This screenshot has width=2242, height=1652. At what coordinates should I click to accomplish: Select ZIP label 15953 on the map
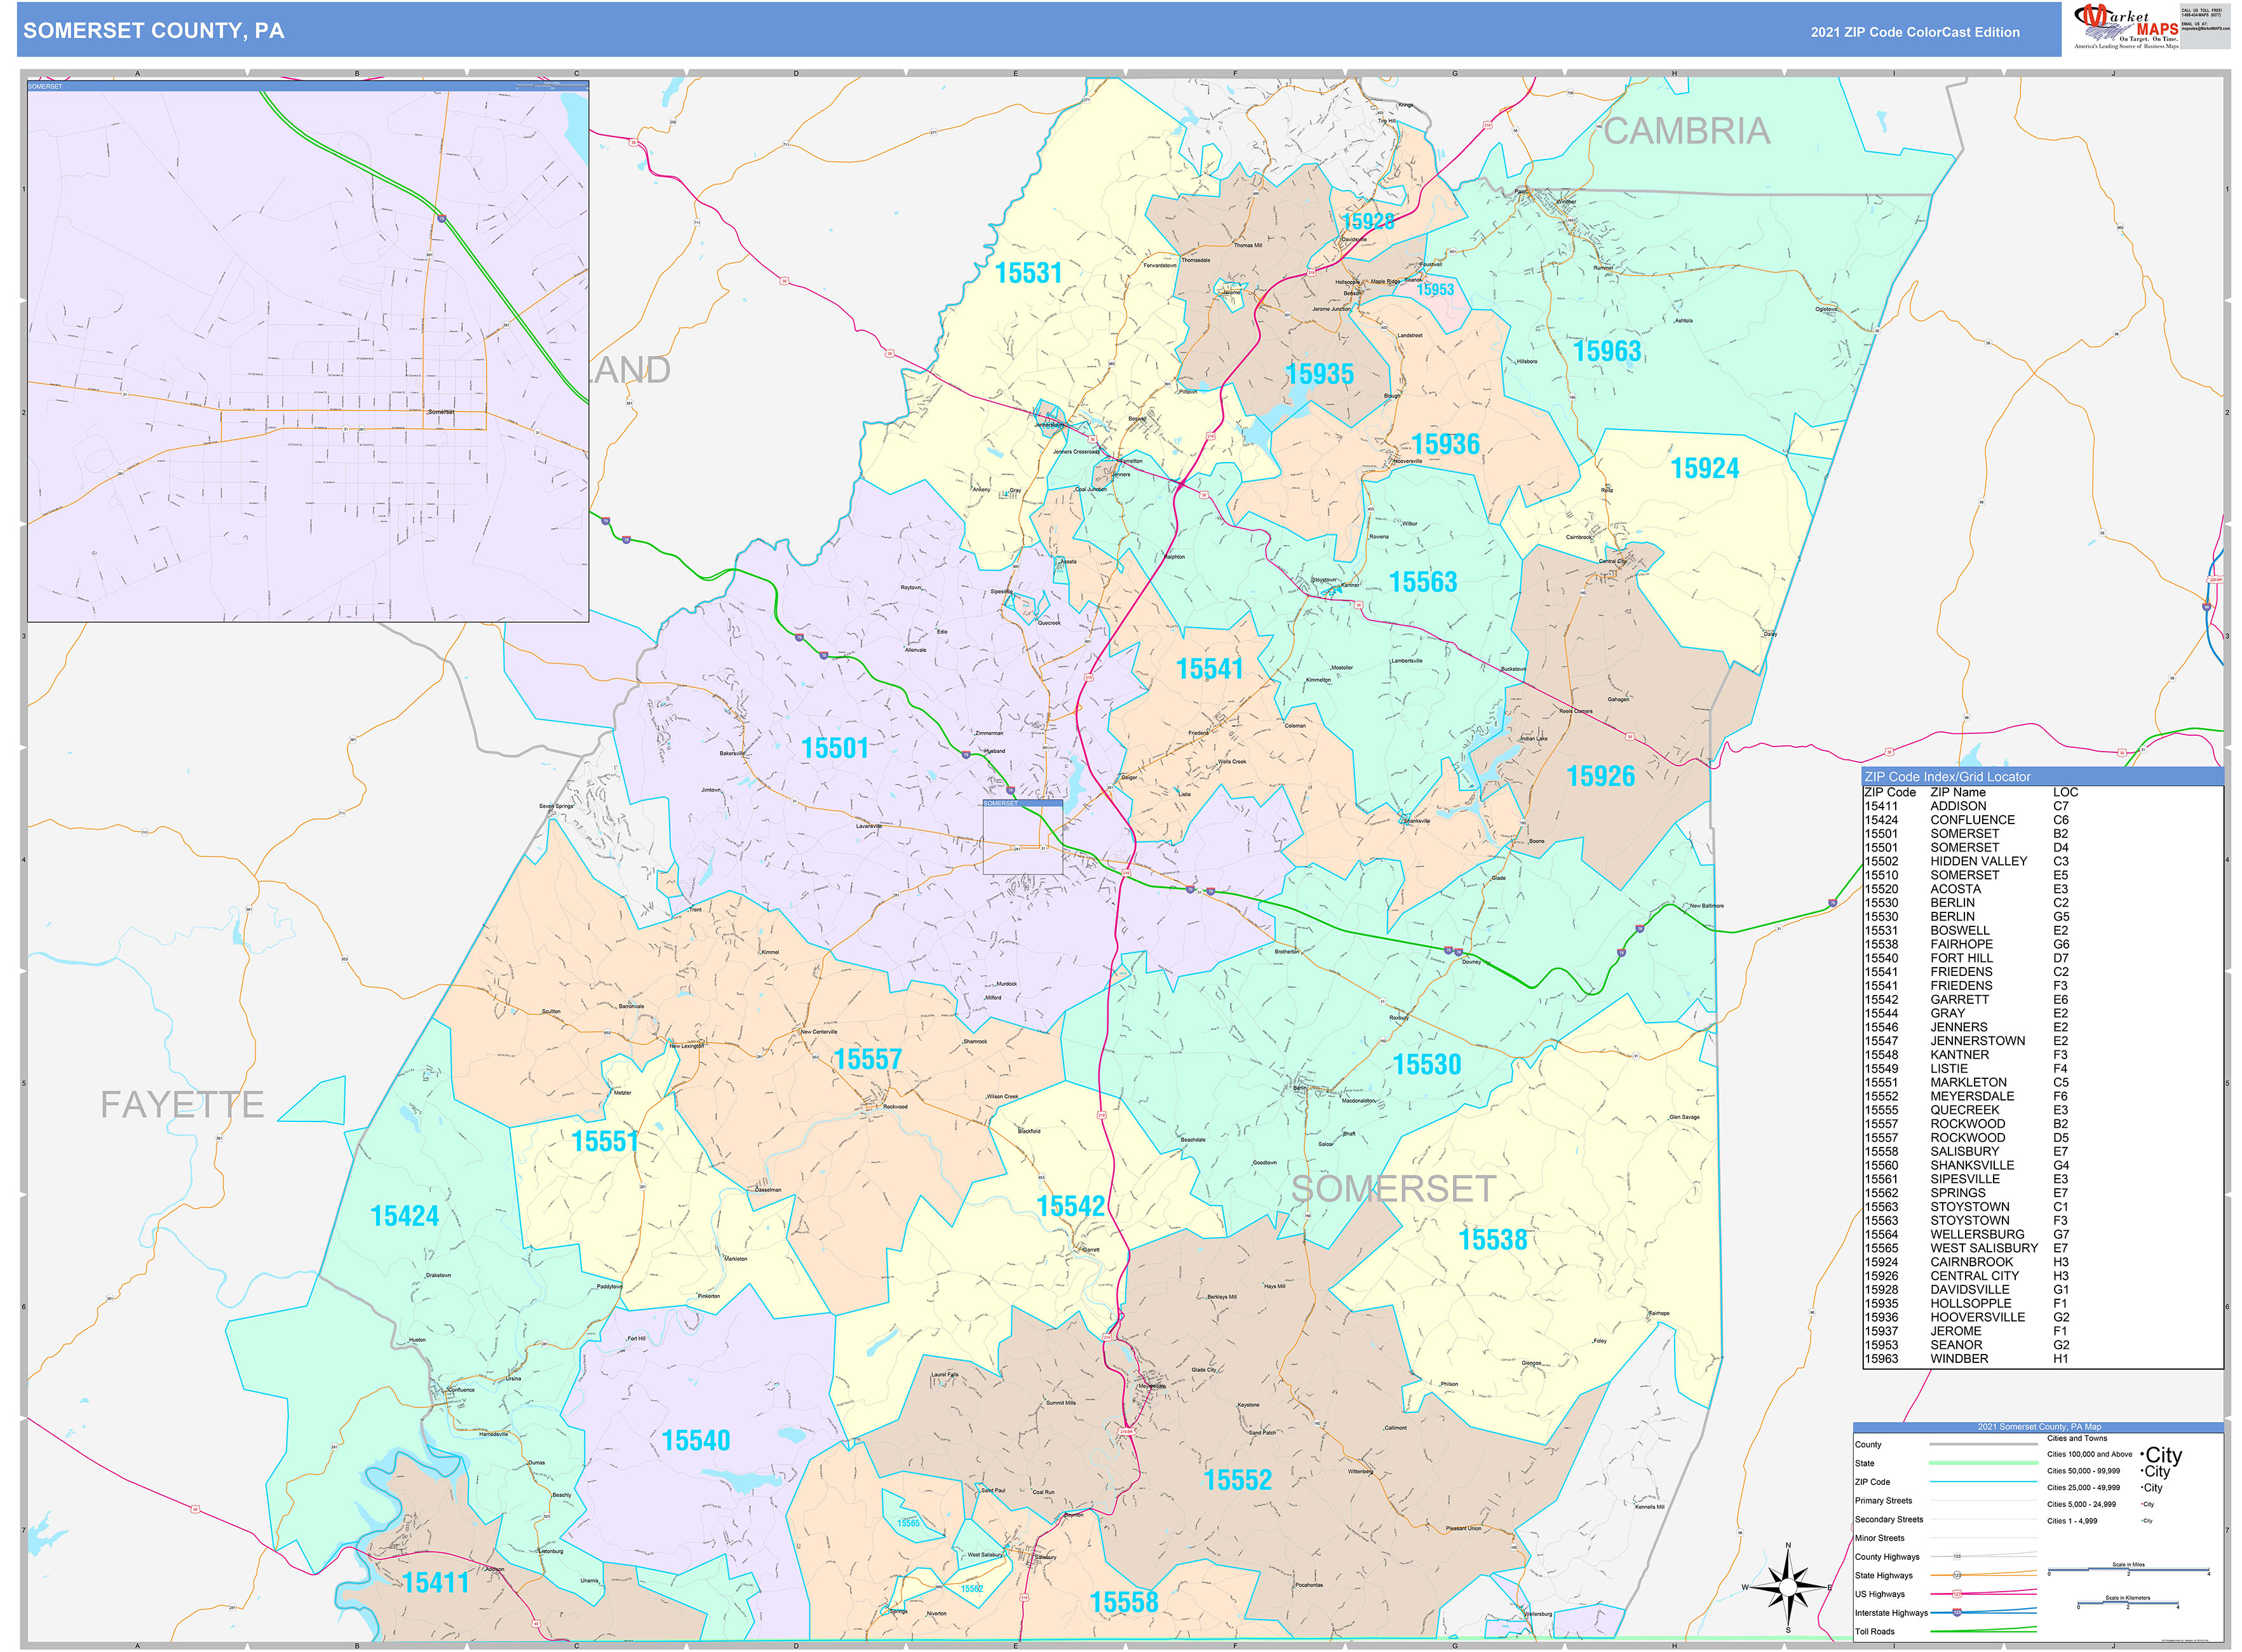(1435, 289)
